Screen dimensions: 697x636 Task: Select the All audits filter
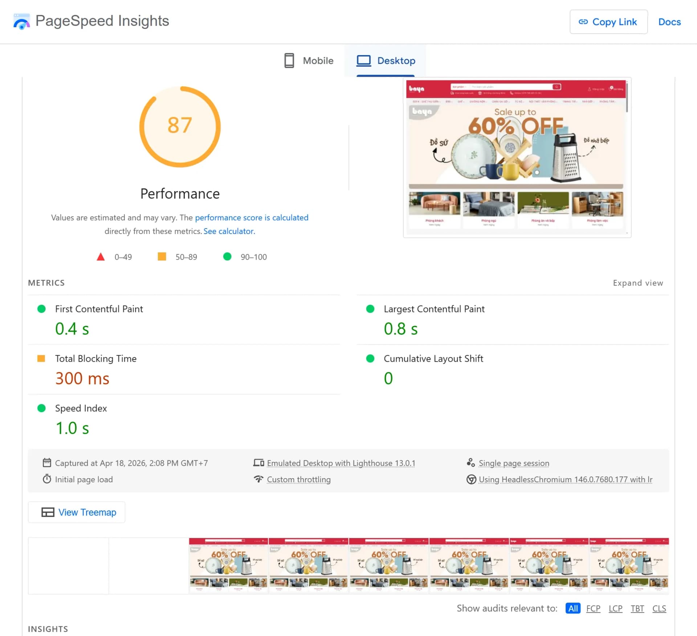pos(572,608)
